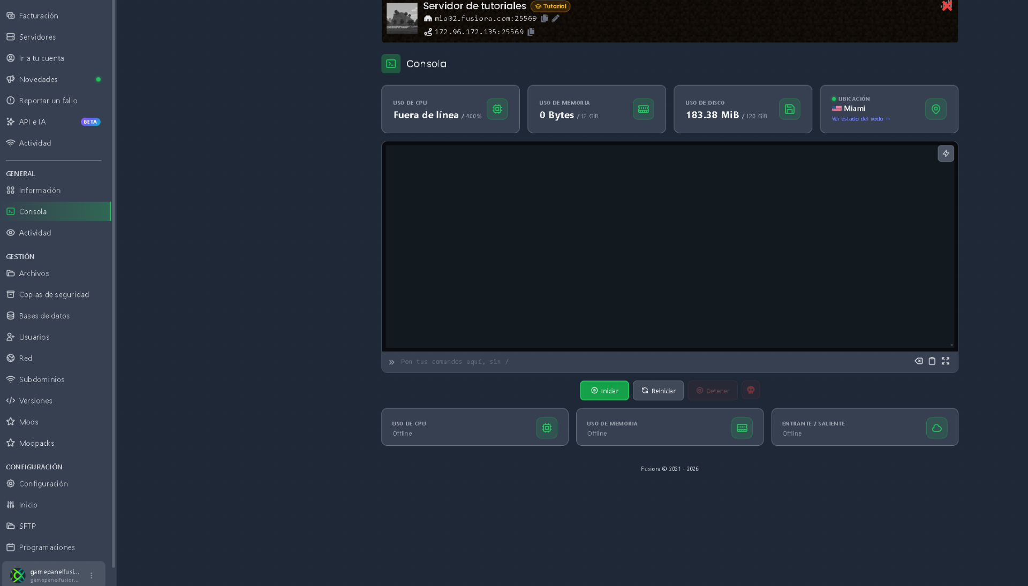The height and width of the screenshot is (586, 1028).
Task: Open the account options three-dot menu
Action: pos(92,576)
